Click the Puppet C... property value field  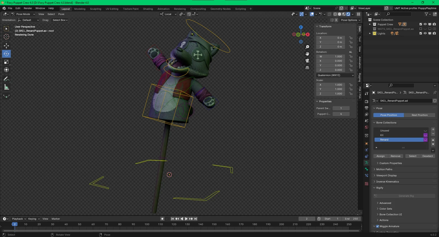tap(341, 114)
